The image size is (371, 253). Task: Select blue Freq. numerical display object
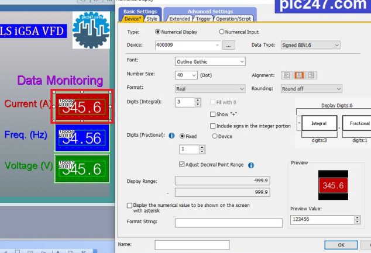(x=82, y=138)
